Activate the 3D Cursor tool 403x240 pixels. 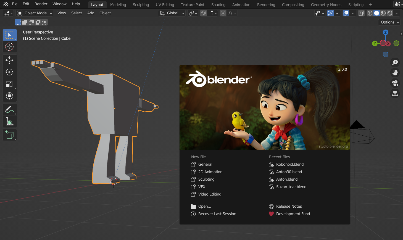pyautogui.click(x=10, y=47)
